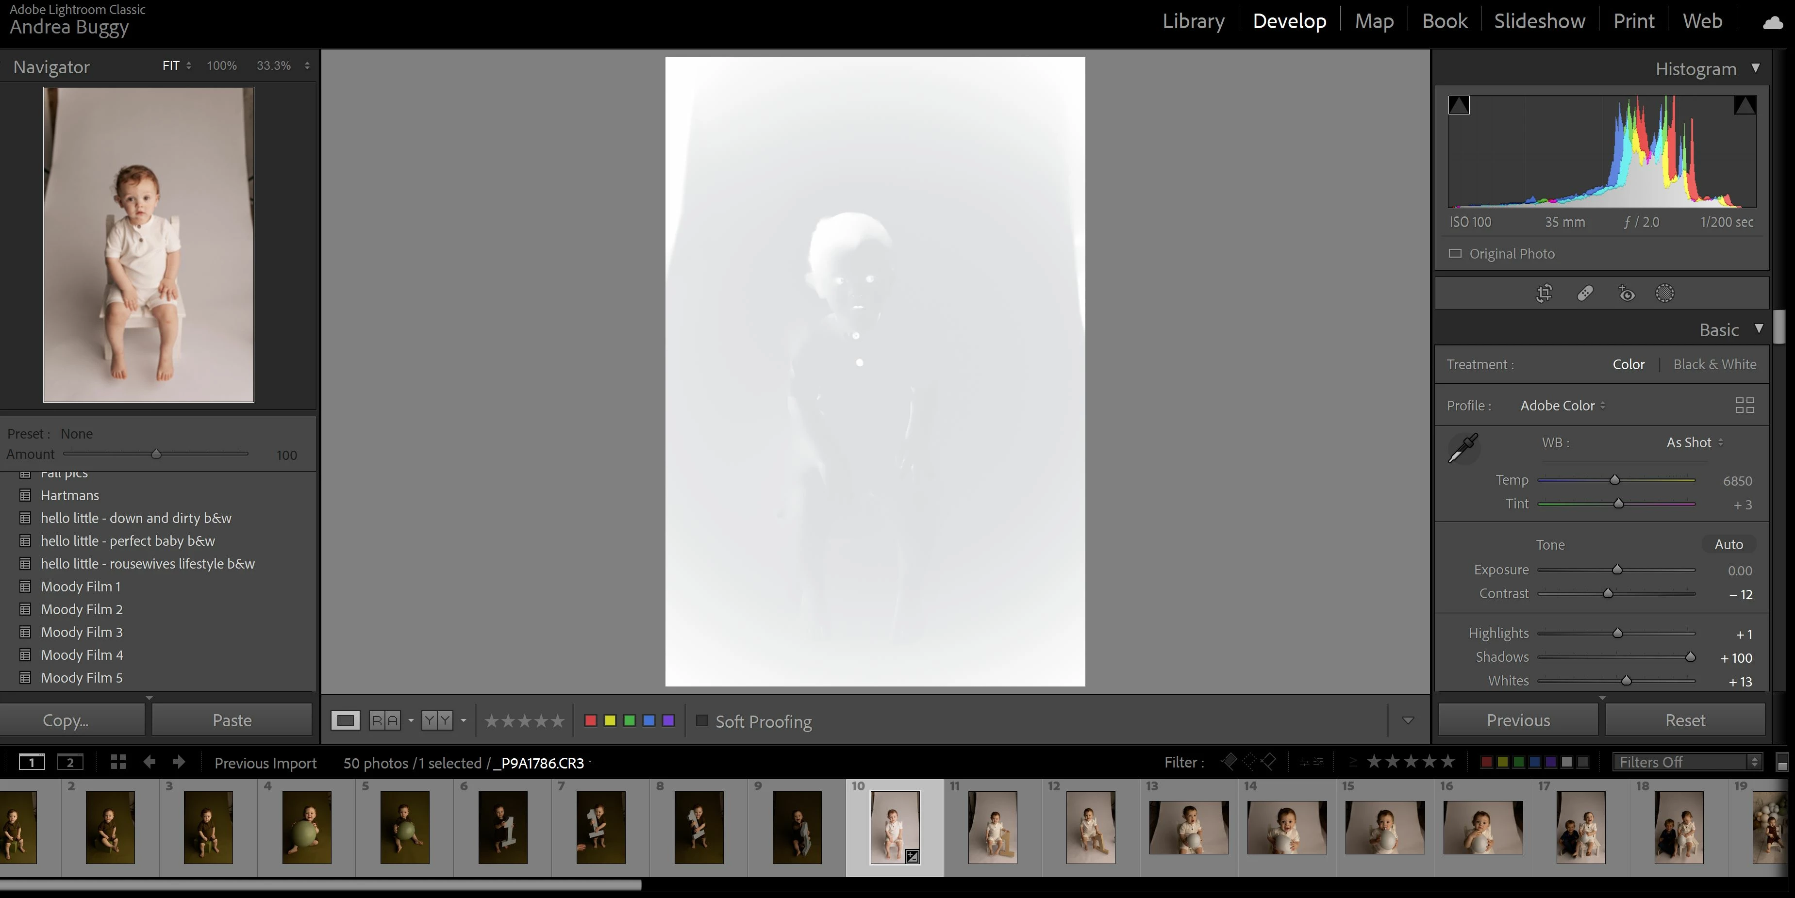Apply the Moody Film 3 preset
Screen dimensions: 1795x898
pyautogui.click(x=82, y=632)
